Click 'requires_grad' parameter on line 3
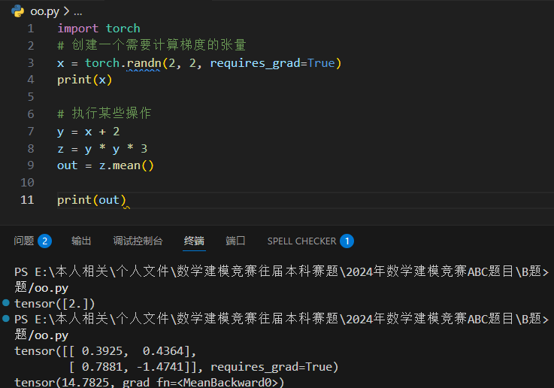554x388 pixels. click(255, 63)
